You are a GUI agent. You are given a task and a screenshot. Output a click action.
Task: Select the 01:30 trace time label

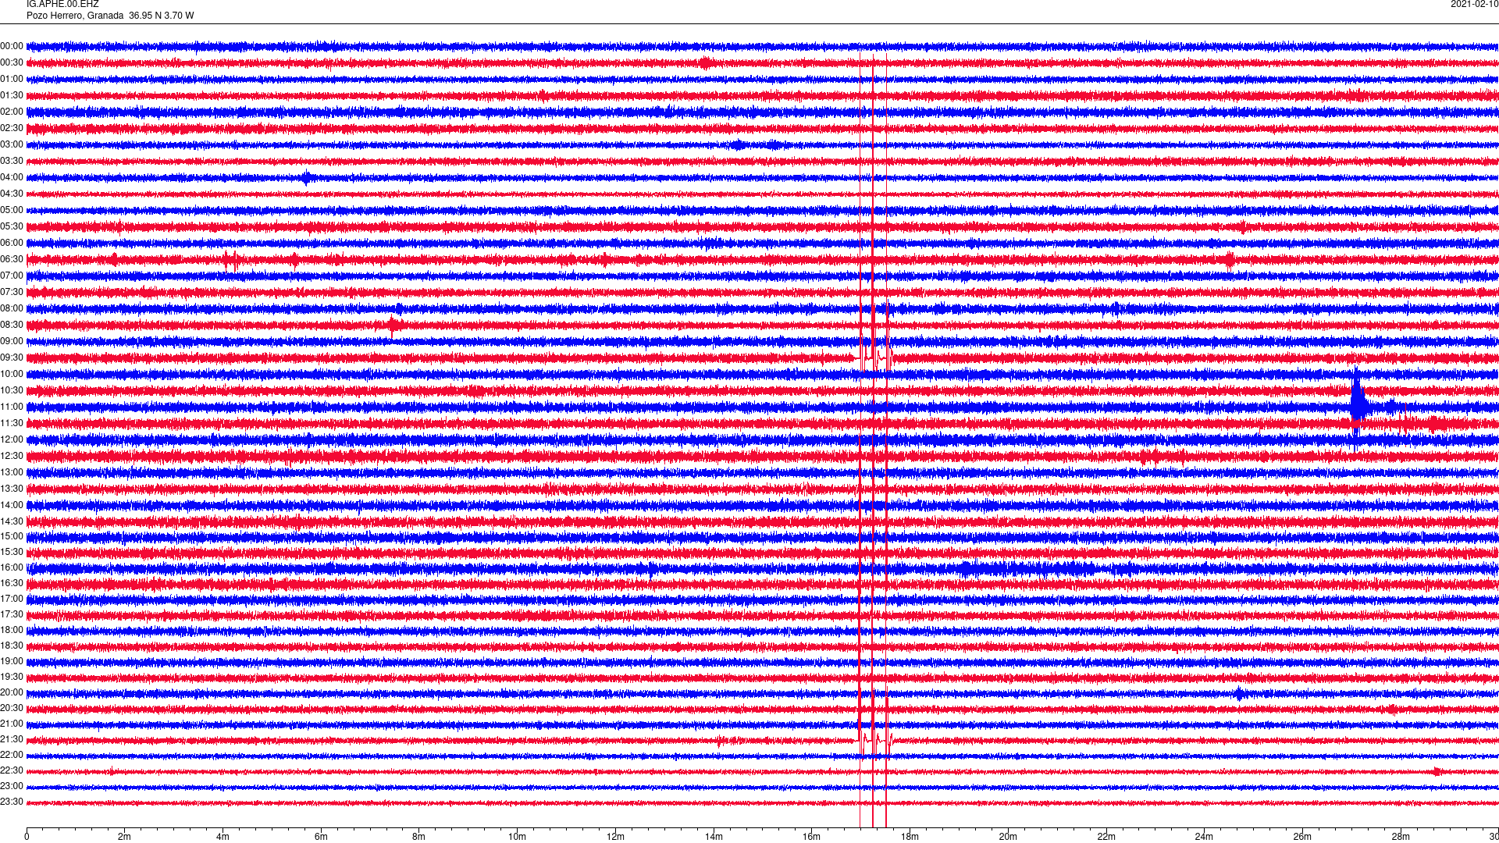12,96
